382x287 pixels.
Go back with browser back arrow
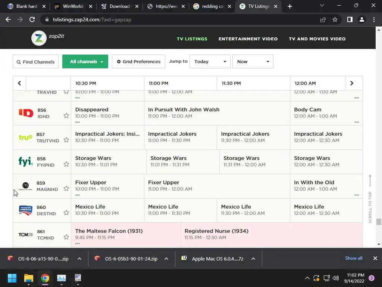point(8,19)
